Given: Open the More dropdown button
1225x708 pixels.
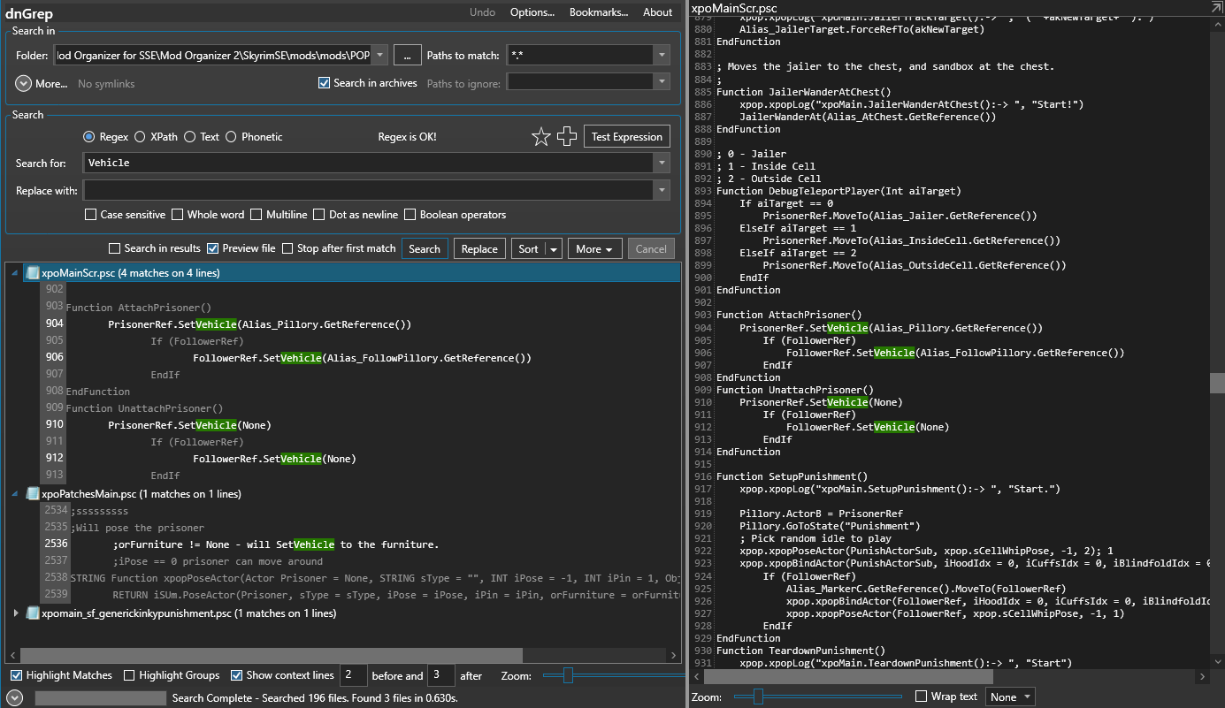Looking at the screenshot, I should click(595, 249).
